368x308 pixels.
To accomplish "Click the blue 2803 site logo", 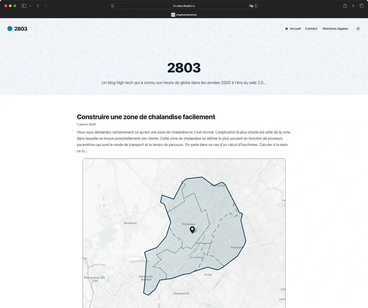I will [17, 29].
